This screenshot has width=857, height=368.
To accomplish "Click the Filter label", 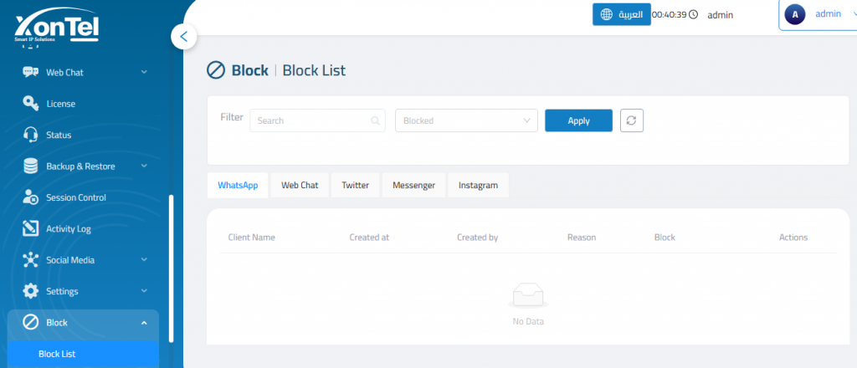I will pyautogui.click(x=232, y=117).
